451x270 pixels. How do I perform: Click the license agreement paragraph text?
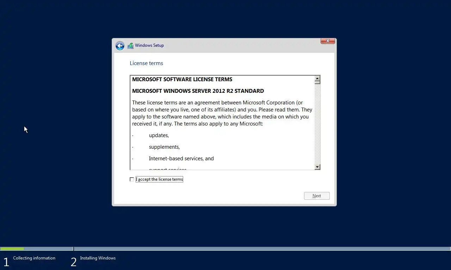(x=222, y=113)
